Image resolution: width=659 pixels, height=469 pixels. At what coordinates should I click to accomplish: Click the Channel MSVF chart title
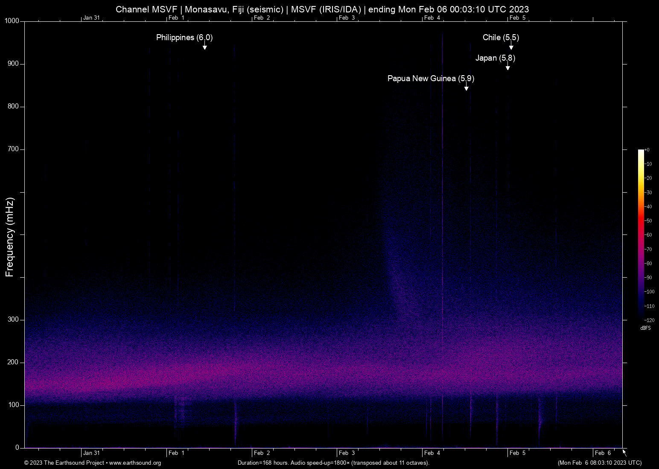click(x=322, y=9)
